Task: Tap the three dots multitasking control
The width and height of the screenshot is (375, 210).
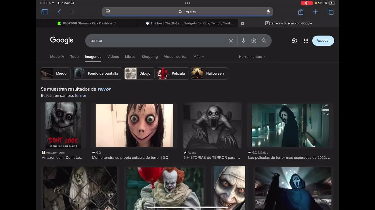Action: (187, 3)
